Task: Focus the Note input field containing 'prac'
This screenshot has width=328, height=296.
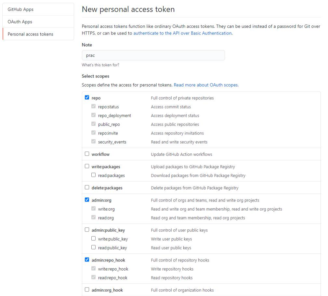Action: pyautogui.click(x=153, y=55)
